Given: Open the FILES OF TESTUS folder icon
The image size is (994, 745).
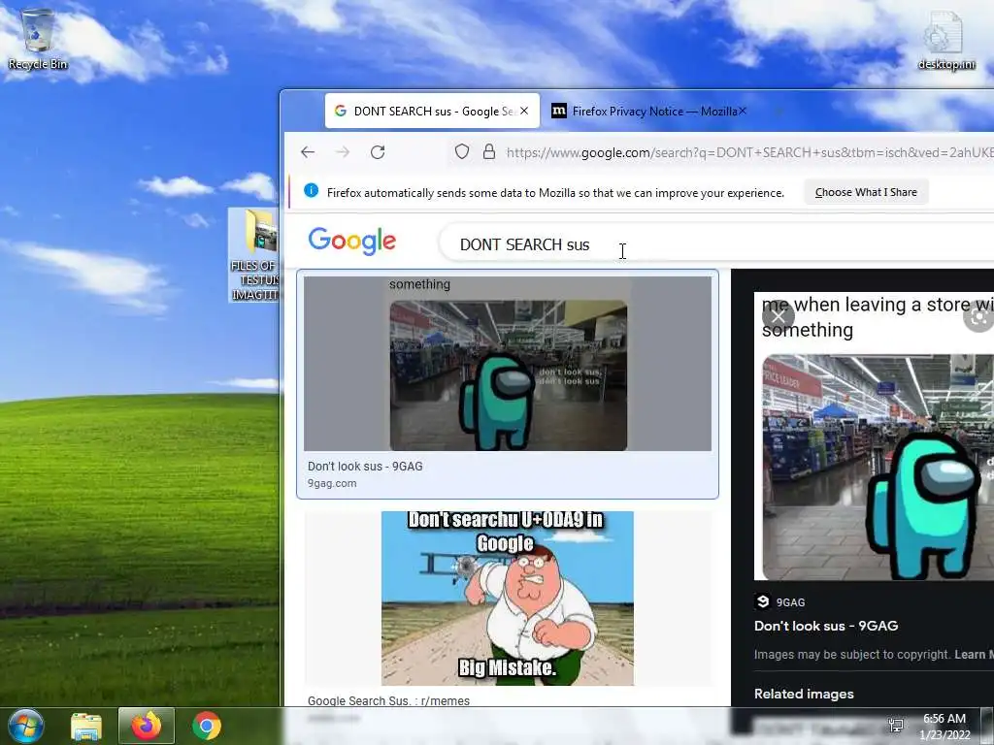Looking at the screenshot, I should pyautogui.click(x=255, y=255).
